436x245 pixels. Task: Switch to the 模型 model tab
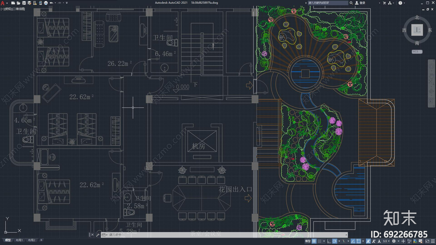[x=8, y=240]
